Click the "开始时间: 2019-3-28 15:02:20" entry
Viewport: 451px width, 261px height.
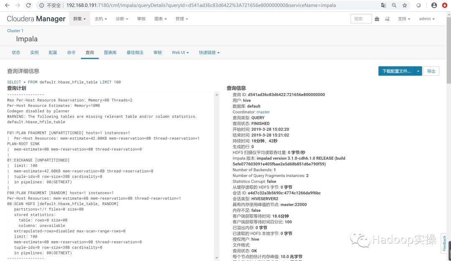[x=261, y=129]
